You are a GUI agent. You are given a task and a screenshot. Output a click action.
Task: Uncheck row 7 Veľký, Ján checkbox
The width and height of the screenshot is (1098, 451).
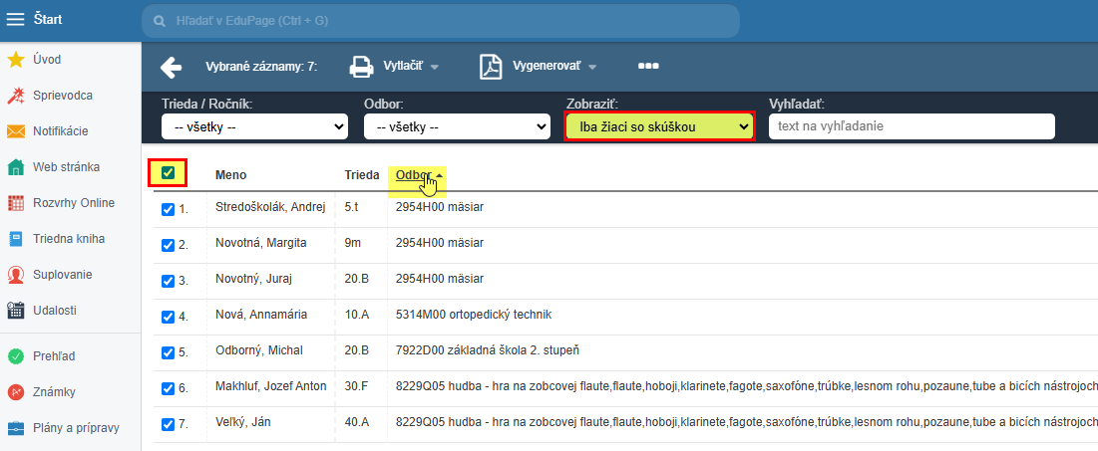(x=169, y=424)
